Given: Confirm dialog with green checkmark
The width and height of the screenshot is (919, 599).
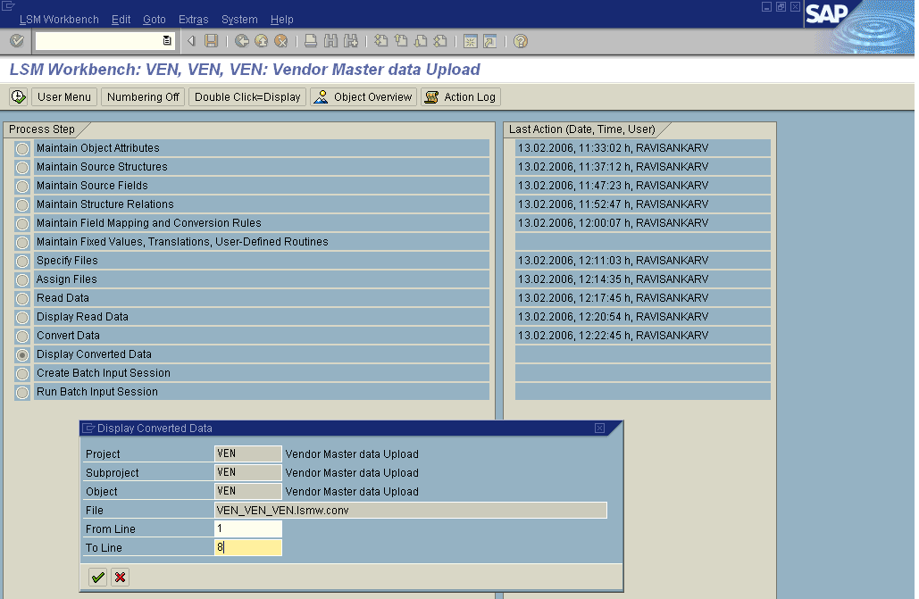Looking at the screenshot, I should tap(97, 578).
